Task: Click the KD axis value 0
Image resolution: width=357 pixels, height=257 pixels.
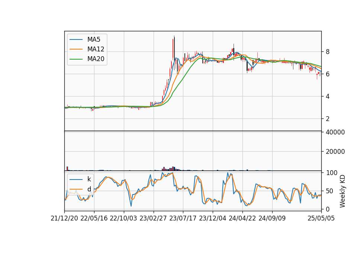Action: (328, 209)
